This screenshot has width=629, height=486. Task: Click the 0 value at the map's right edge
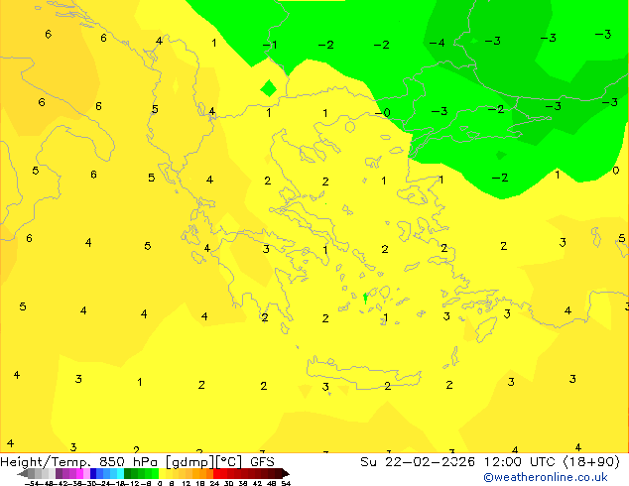[615, 171]
